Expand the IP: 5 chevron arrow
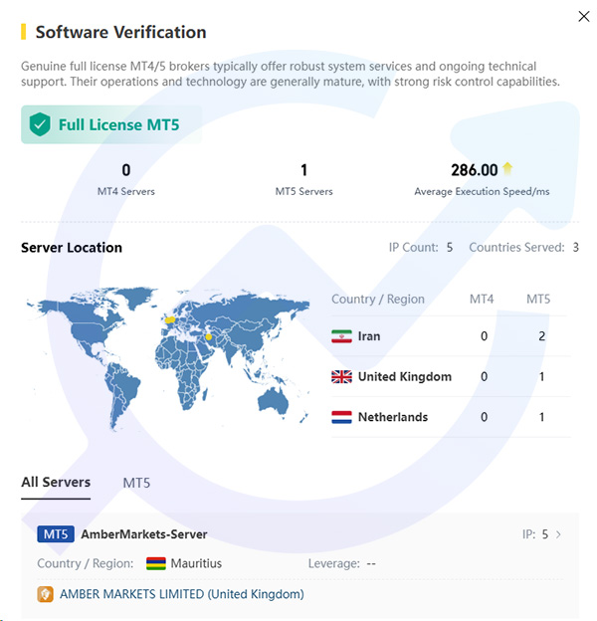Image resolution: width=597 pixels, height=621 pixels. coord(558,534)
